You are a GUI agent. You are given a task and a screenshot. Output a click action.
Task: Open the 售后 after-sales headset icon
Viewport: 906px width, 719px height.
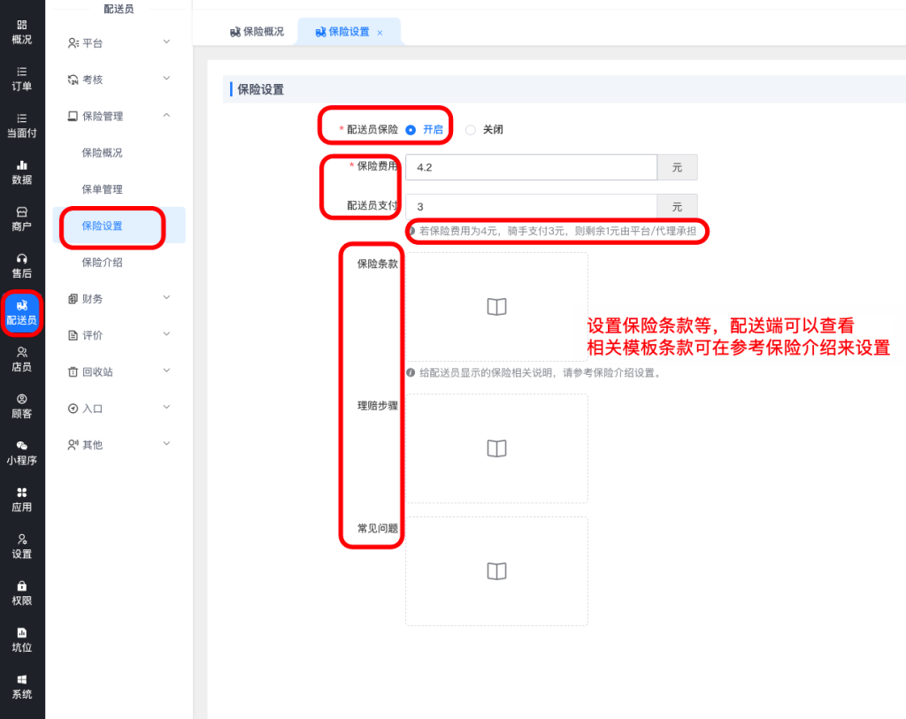point(22,265)
